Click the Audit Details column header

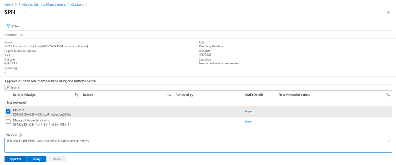(254, 95)
